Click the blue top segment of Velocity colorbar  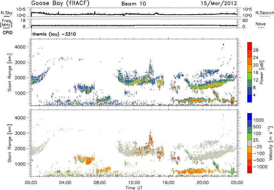point(250,117)
